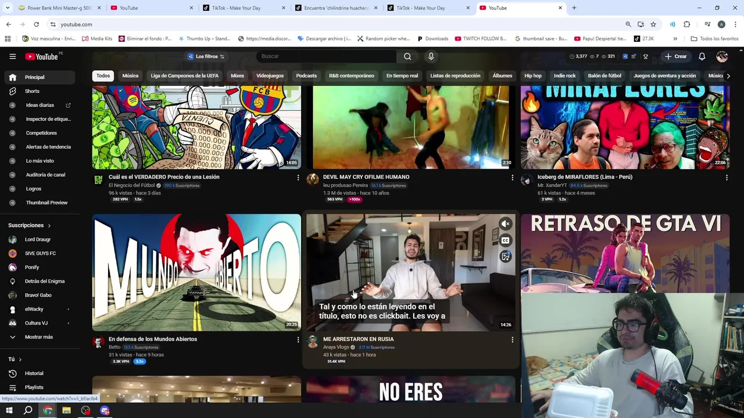Reload the page in Chrome
The width and height of the screenshot is (744, 418).
pyautogui.click(x=36, y=24)
